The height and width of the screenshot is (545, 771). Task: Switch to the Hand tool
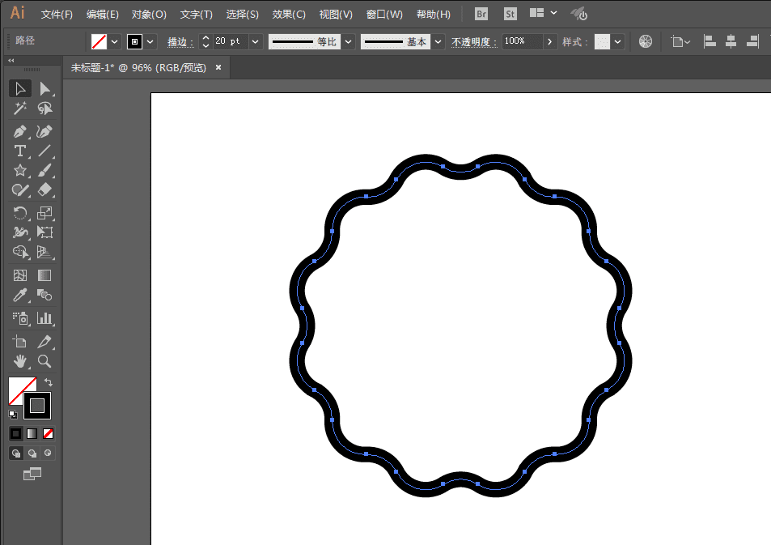click(20, 361)
